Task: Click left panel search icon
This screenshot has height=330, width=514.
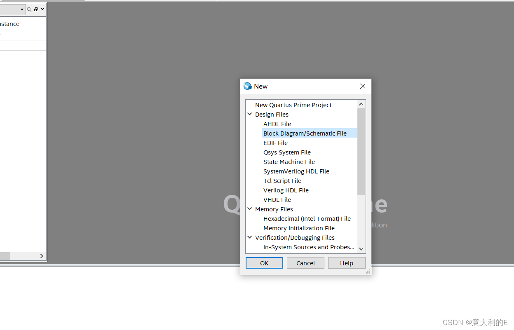Action: pyautogui.click(x=29, y=9)
